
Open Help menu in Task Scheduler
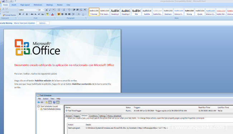(58, 99)
